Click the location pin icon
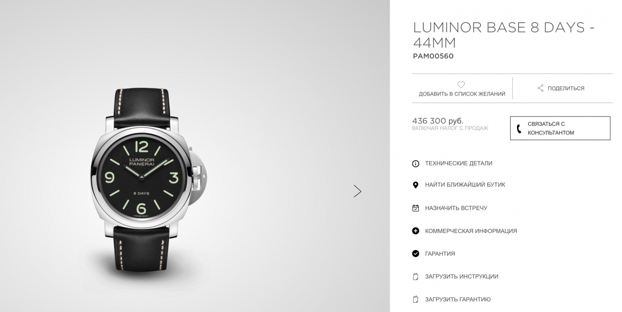This screenshot has width=622, height=312. tap(415, 185)
